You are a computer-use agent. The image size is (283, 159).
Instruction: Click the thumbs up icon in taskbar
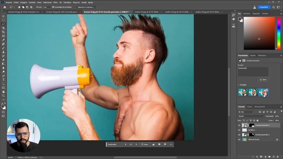(153, 144)
